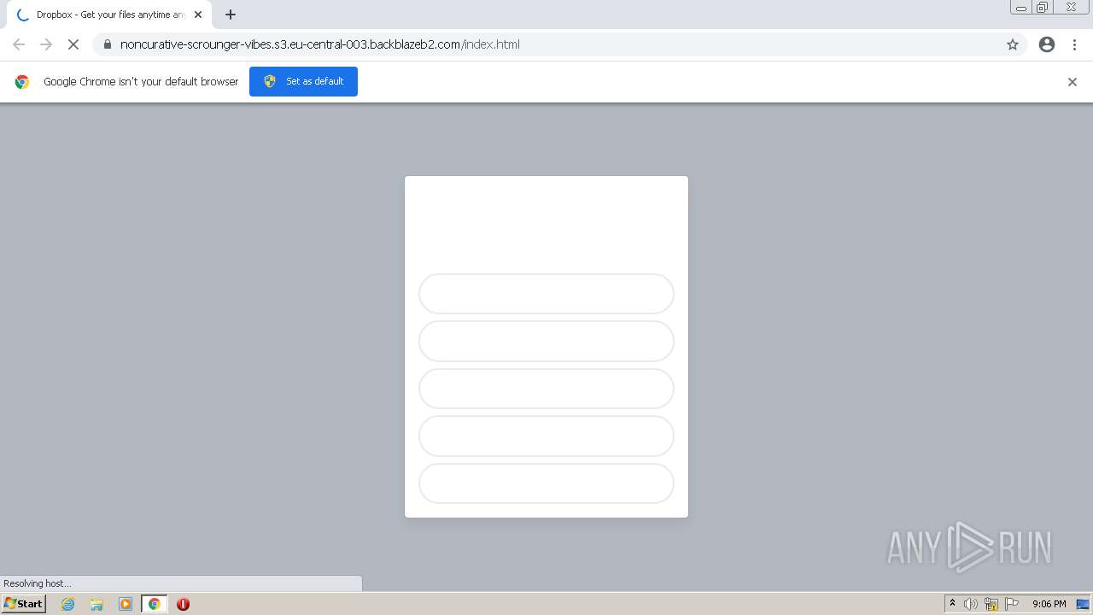Set Chrome as default browser
This screenshot has height=615, width=1093.
[303, 81]
